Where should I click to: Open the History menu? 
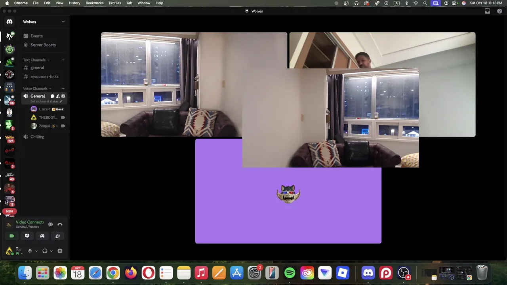click(74, 3)
